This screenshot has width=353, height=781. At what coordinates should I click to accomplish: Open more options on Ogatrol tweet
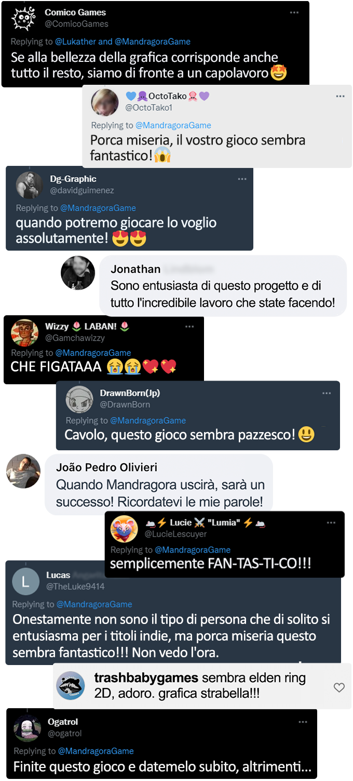pos(303,722)
